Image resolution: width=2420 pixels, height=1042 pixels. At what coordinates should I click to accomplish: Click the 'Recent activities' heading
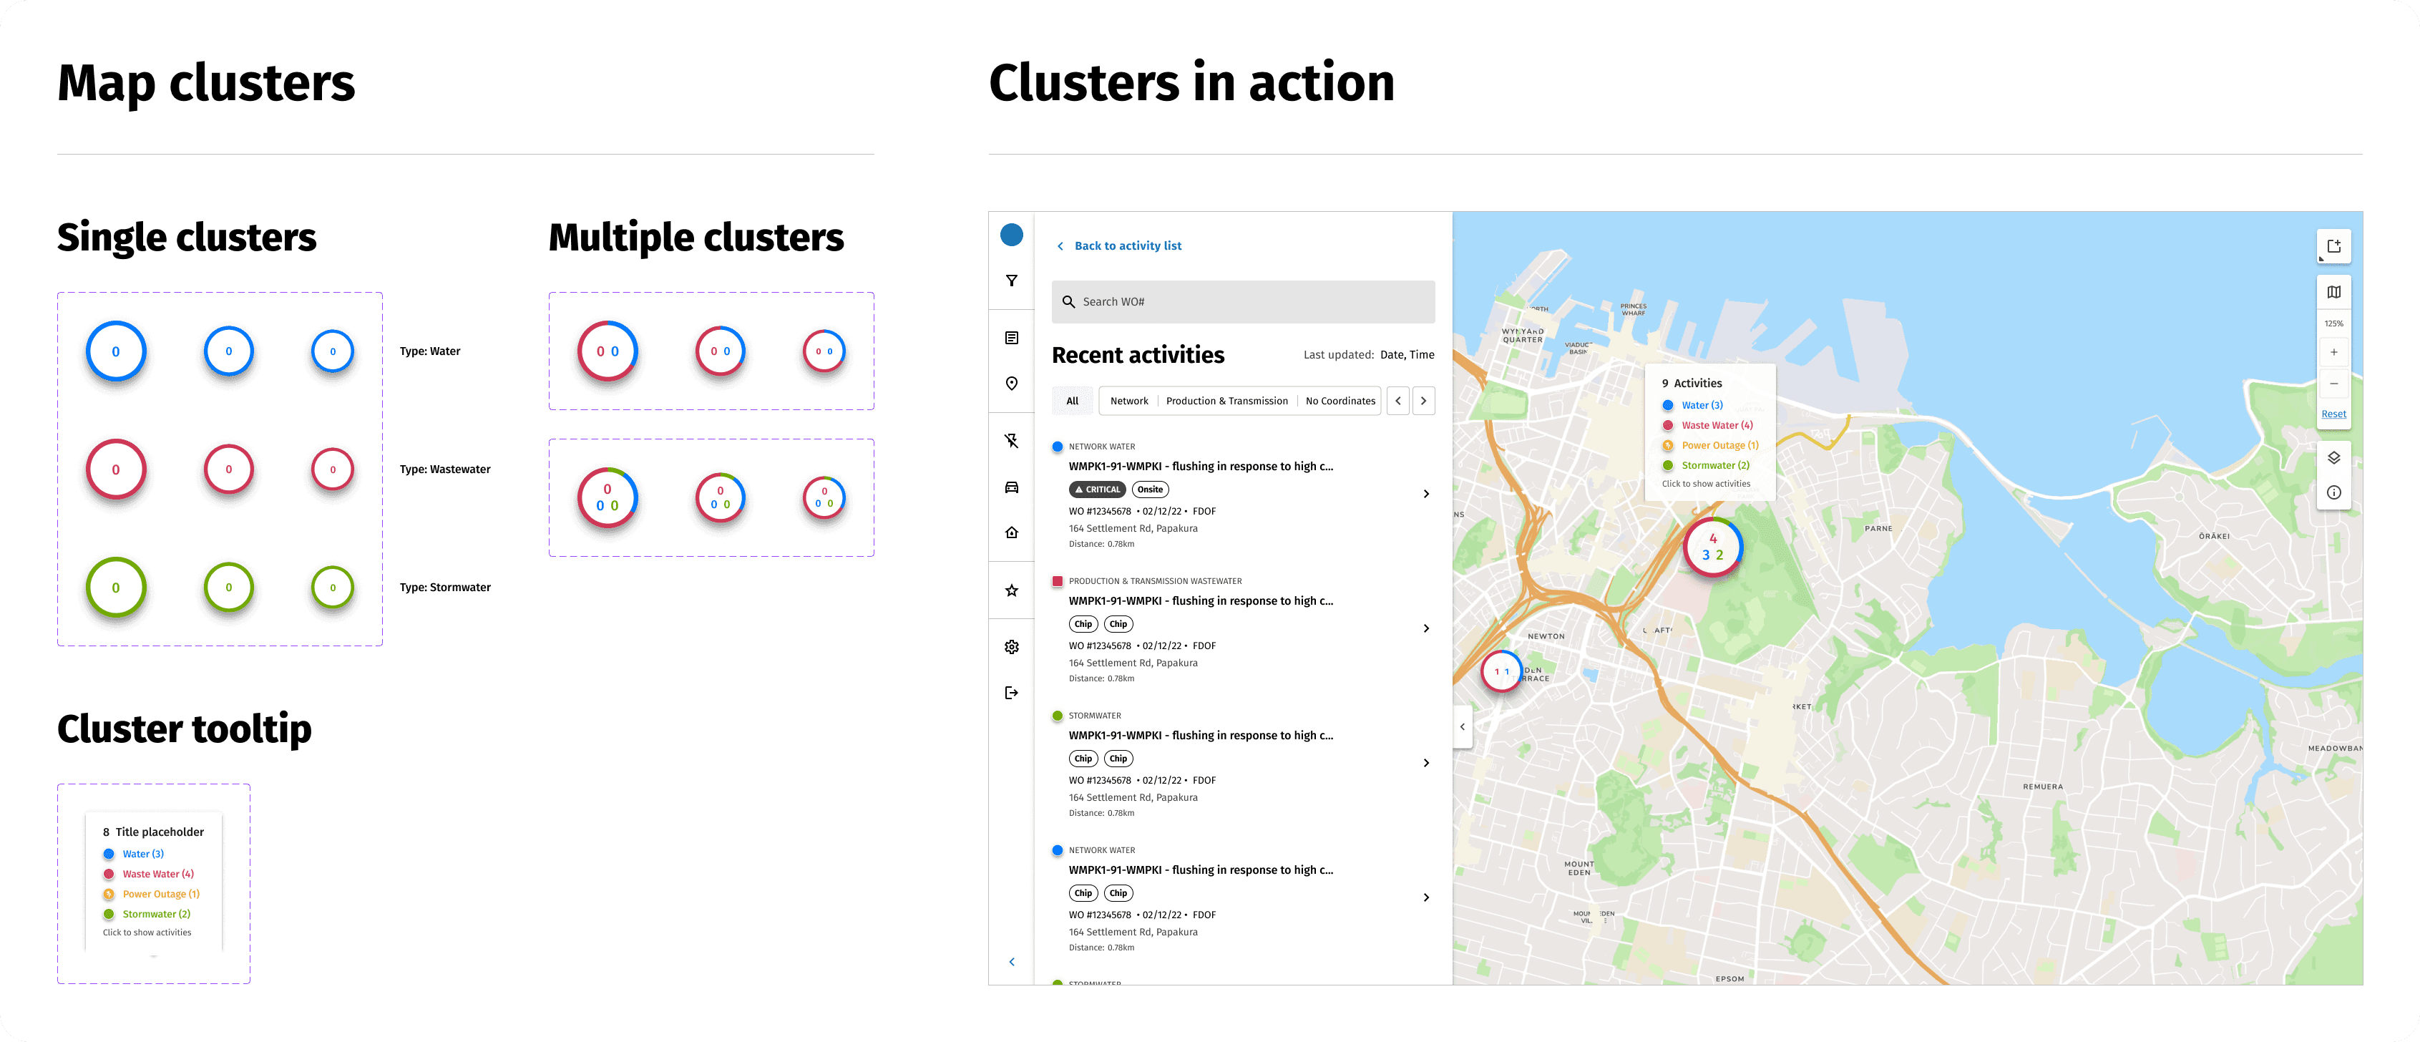point(1138,355)
